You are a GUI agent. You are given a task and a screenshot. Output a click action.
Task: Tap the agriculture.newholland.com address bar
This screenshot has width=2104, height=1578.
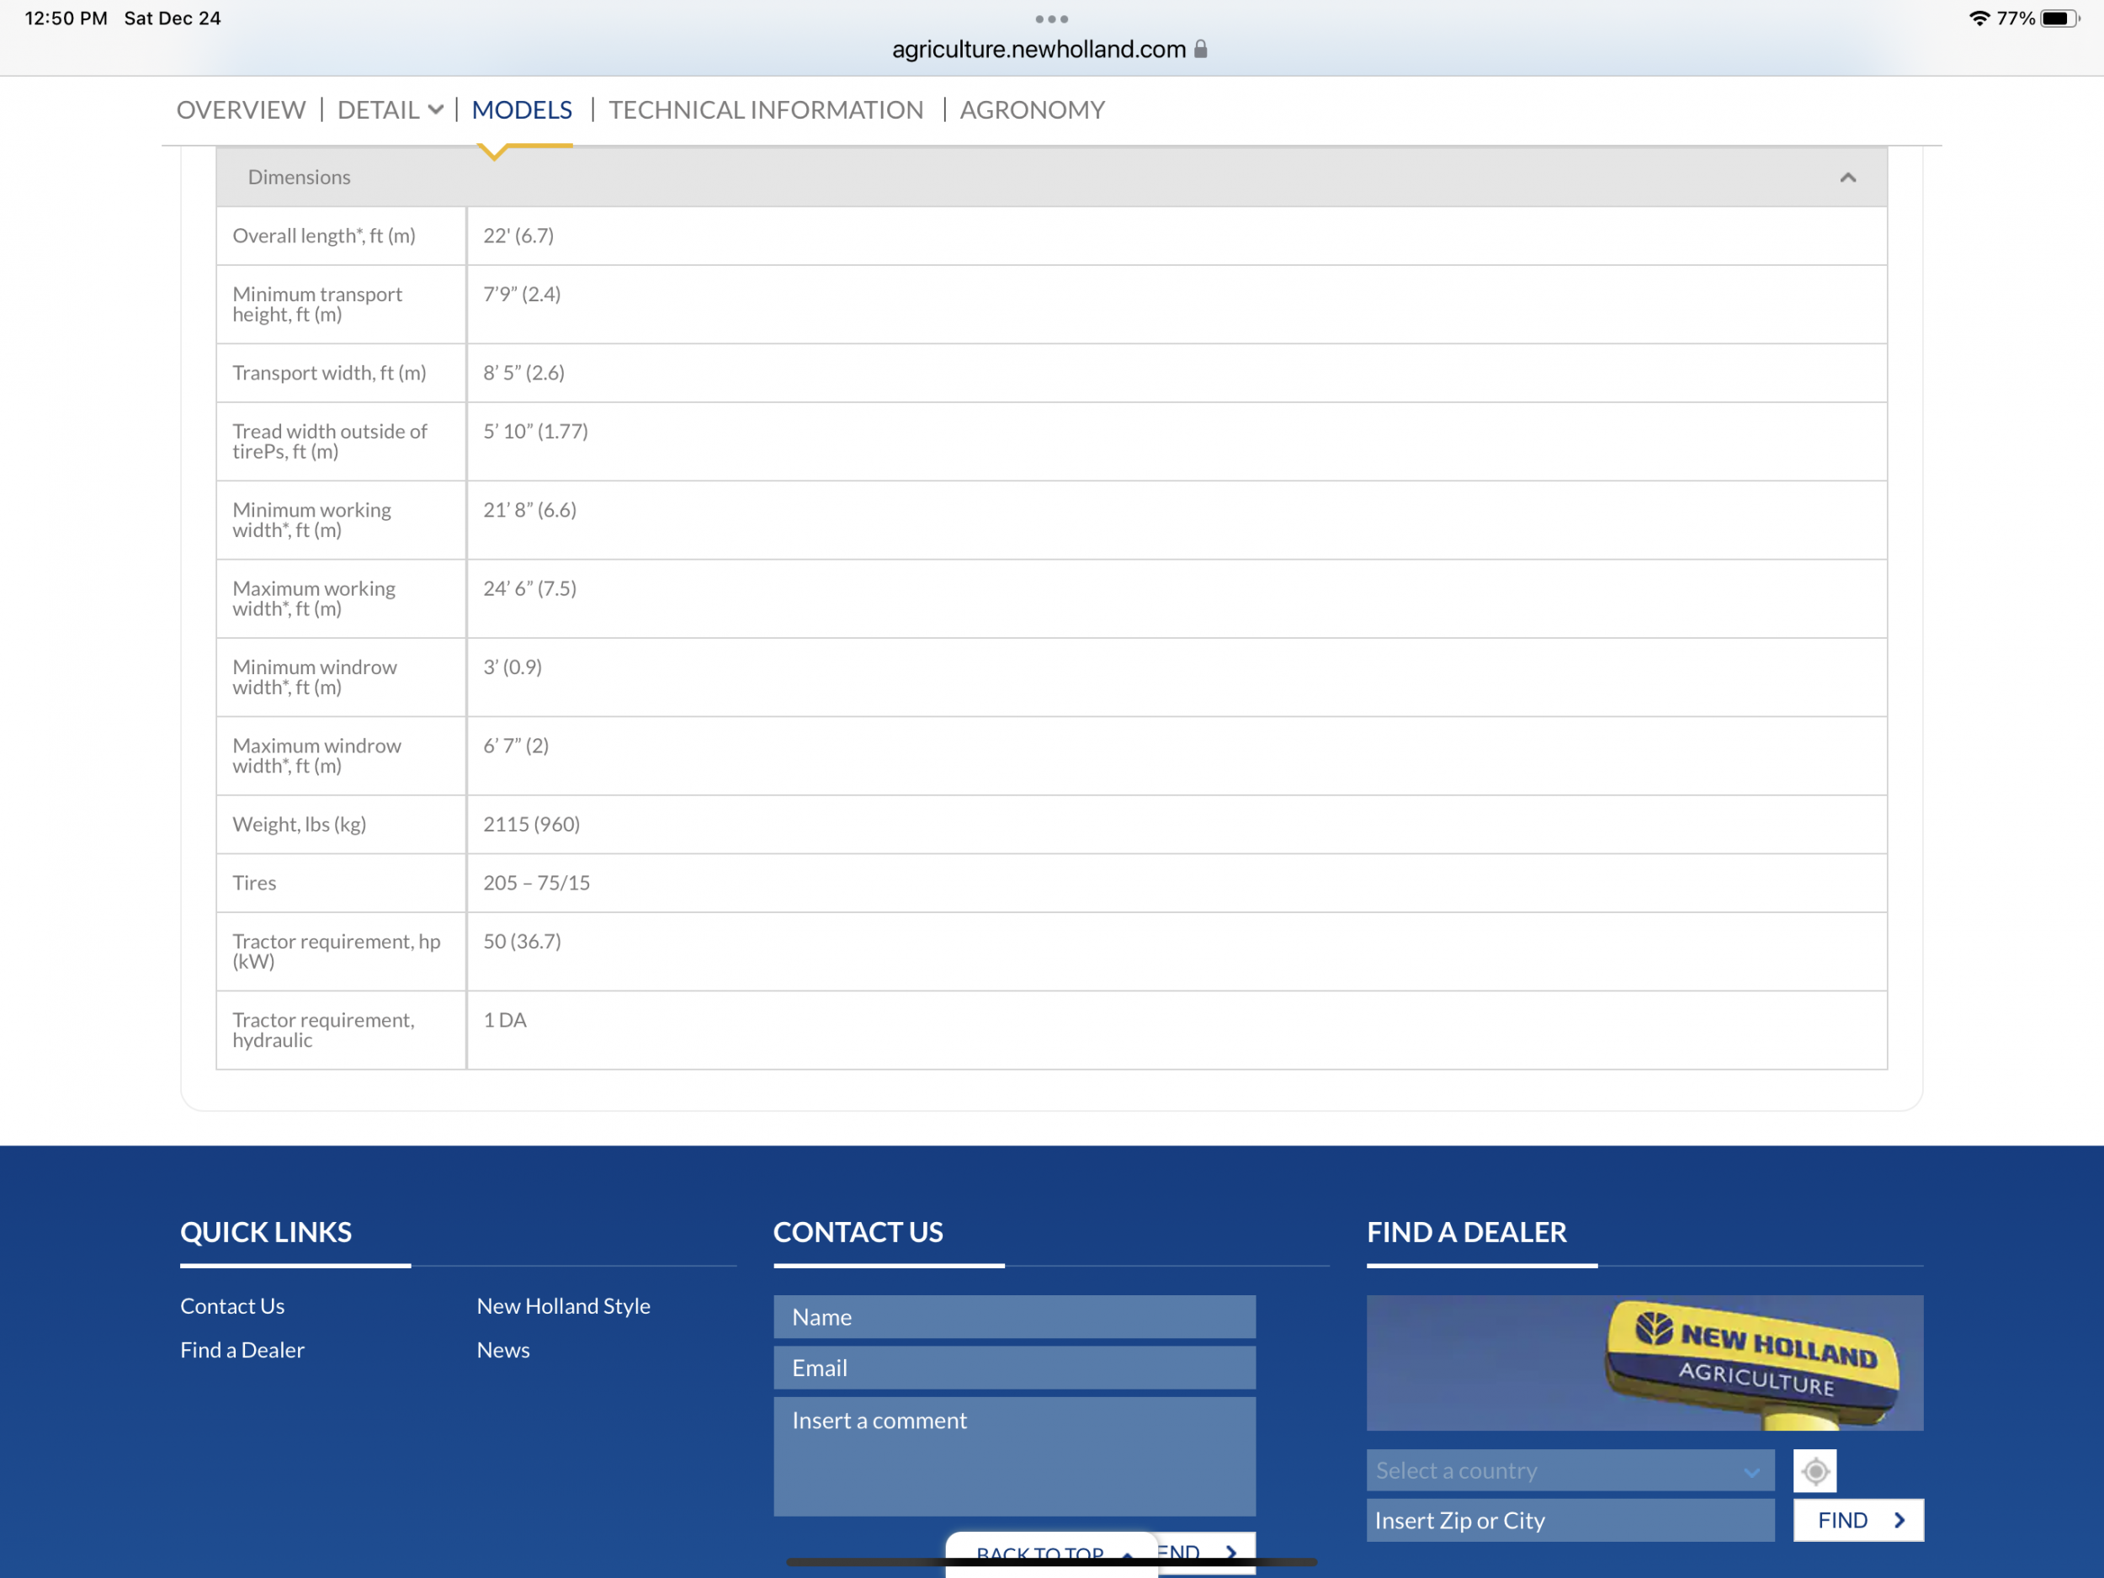coord(1039,49)
